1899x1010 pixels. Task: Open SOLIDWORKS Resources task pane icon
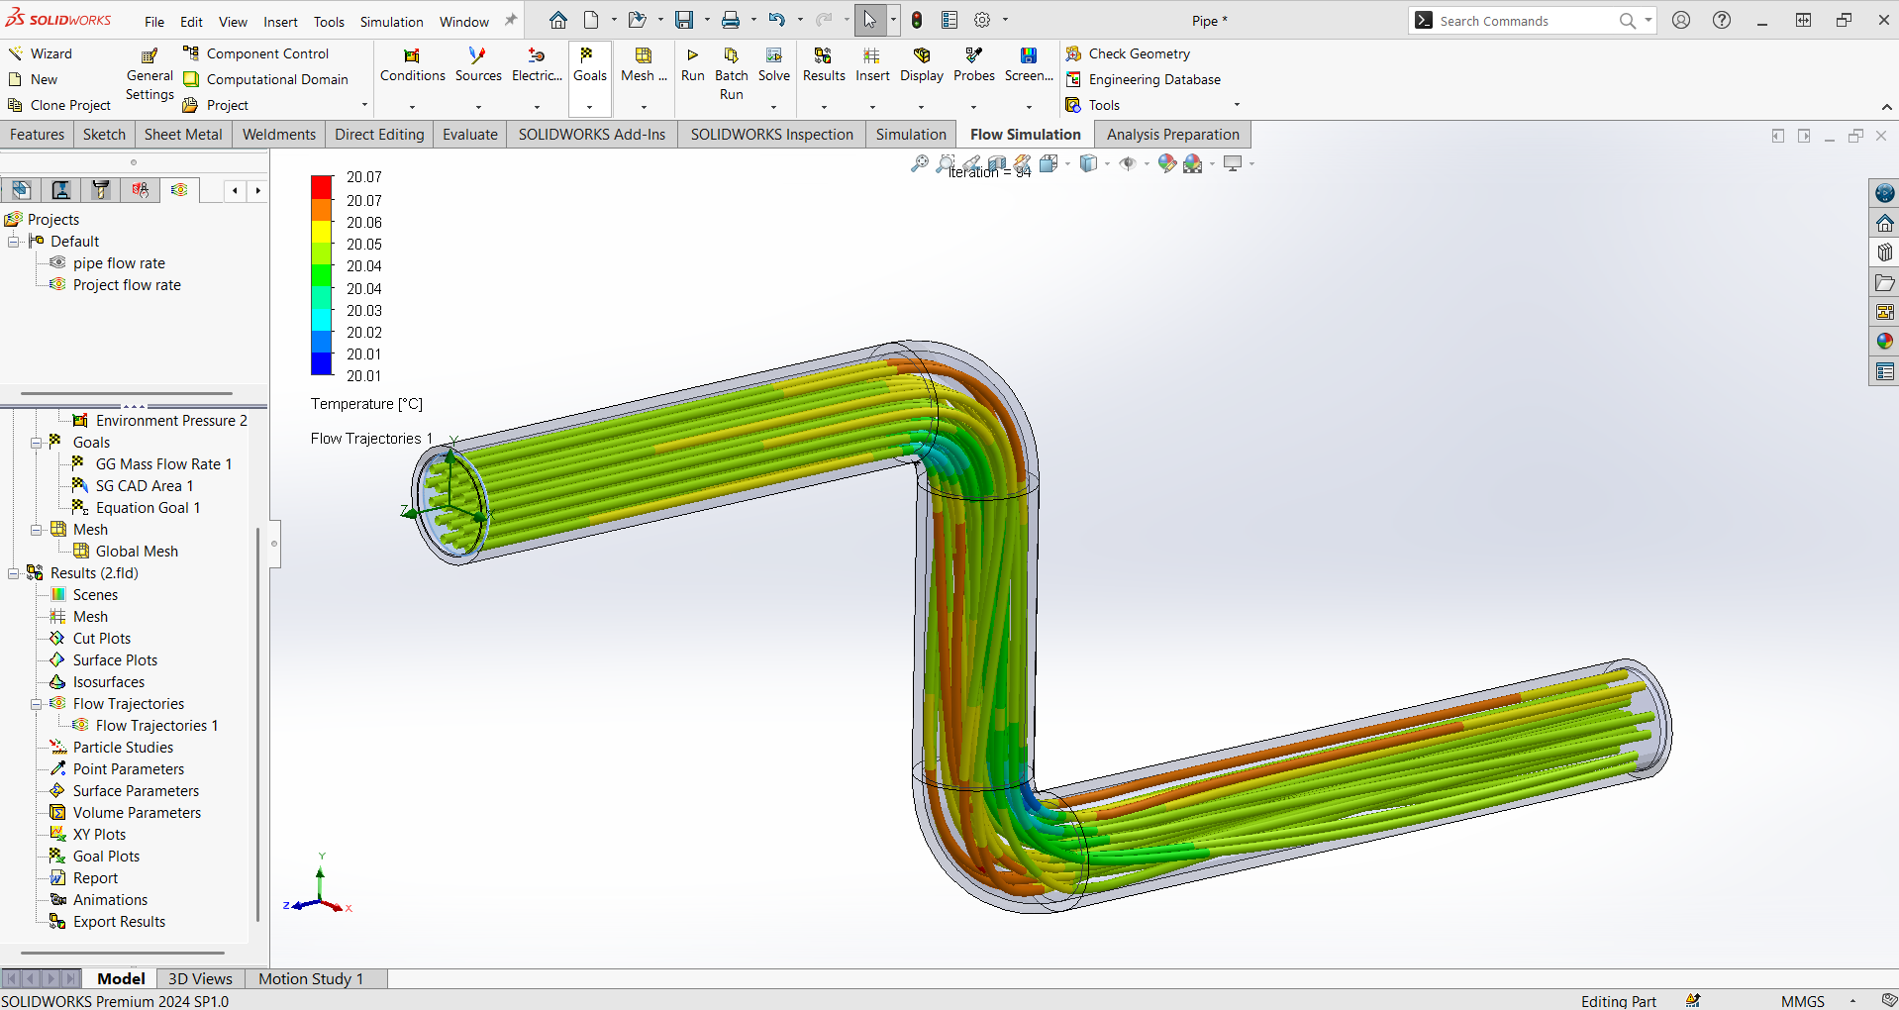click(1885, 193)
